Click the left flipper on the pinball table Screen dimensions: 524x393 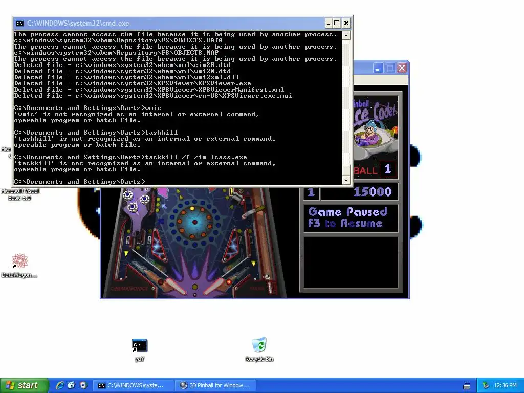[176, 285]
